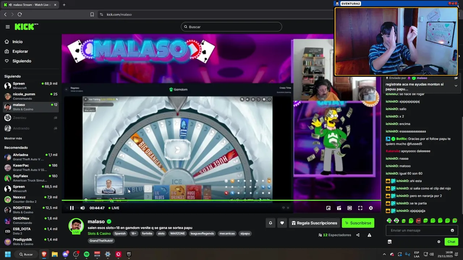
Task: Open the chat shop icon
Action: click(390, 242)
